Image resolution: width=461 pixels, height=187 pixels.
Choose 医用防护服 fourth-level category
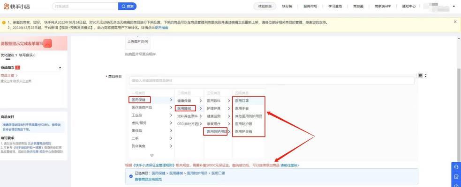point(244,124)
